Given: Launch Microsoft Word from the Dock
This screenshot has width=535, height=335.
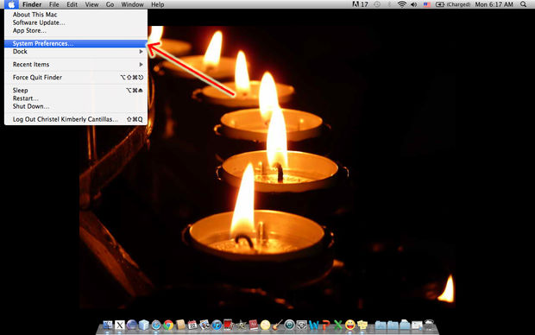Looking at the screenshot, I should click(x=313, y=325).
